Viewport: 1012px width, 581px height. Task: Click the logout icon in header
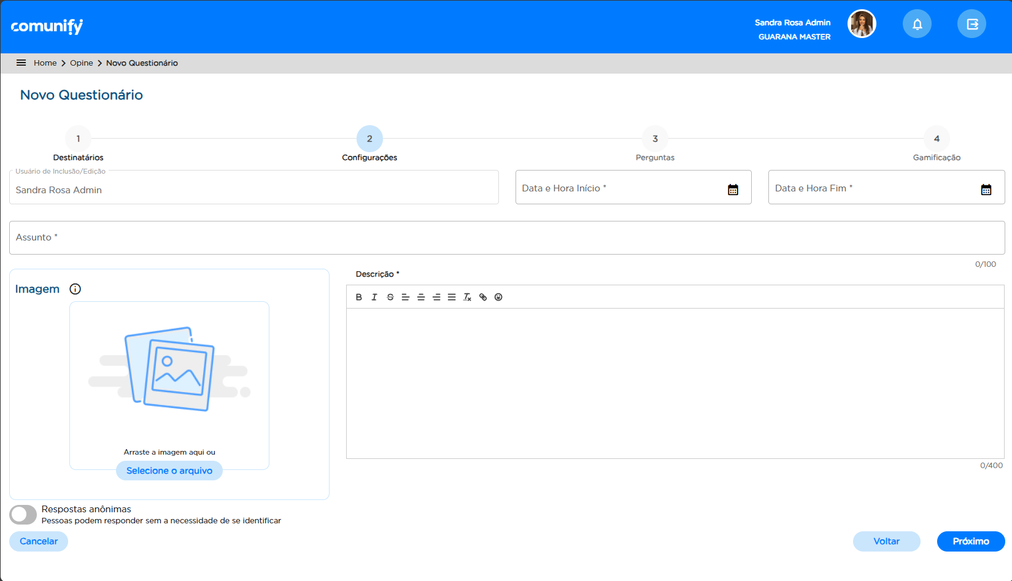[x=972, y=24]
